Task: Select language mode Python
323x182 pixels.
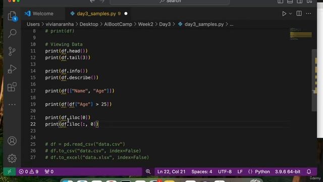Action: click(x=262, y=172)
